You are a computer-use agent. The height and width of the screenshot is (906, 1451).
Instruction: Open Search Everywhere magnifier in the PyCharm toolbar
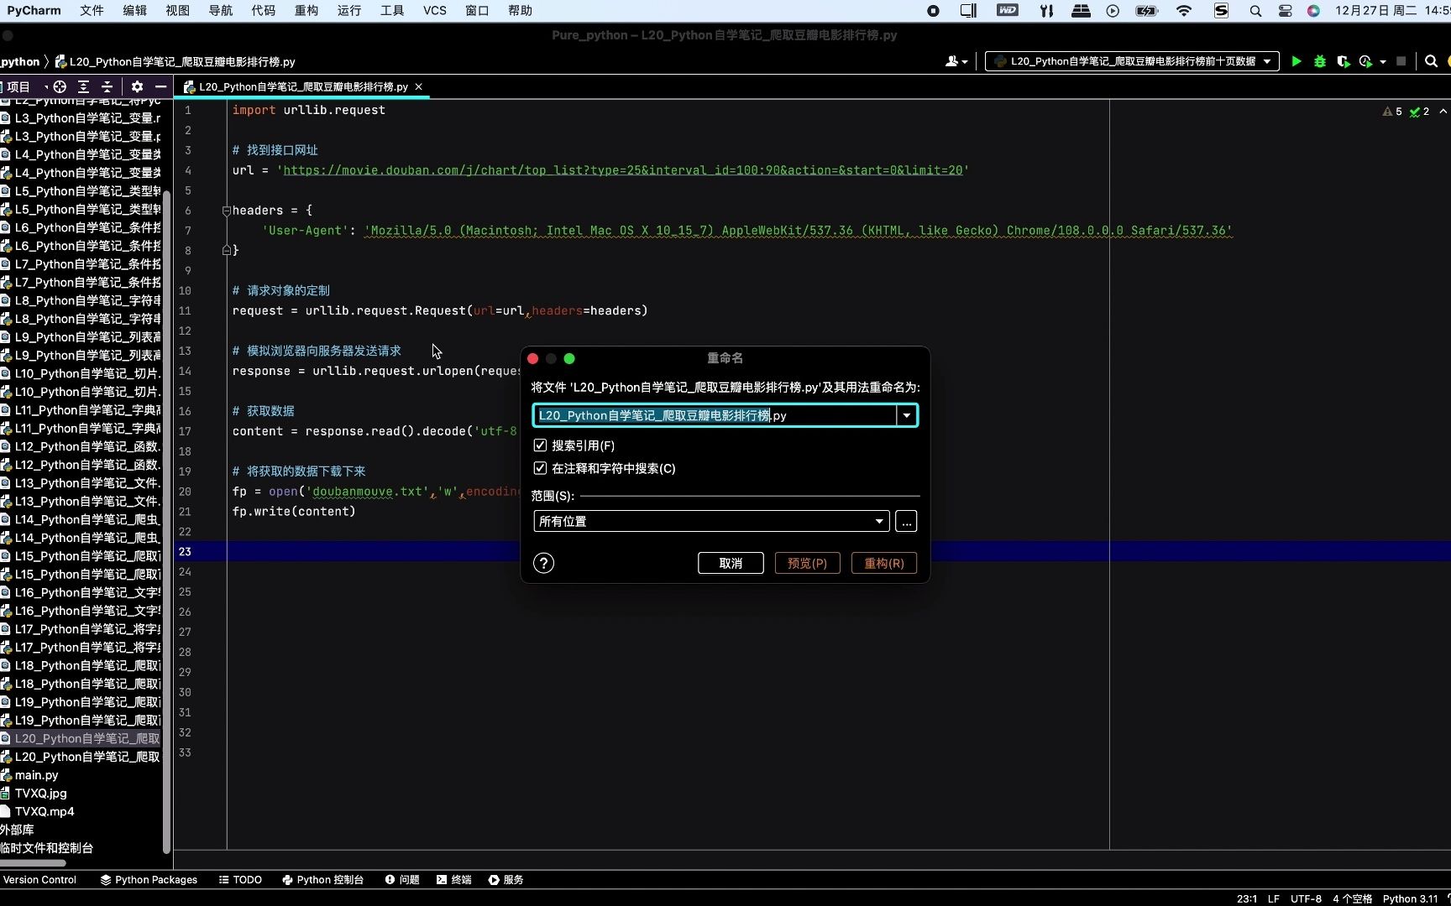tap(1432, 61)
